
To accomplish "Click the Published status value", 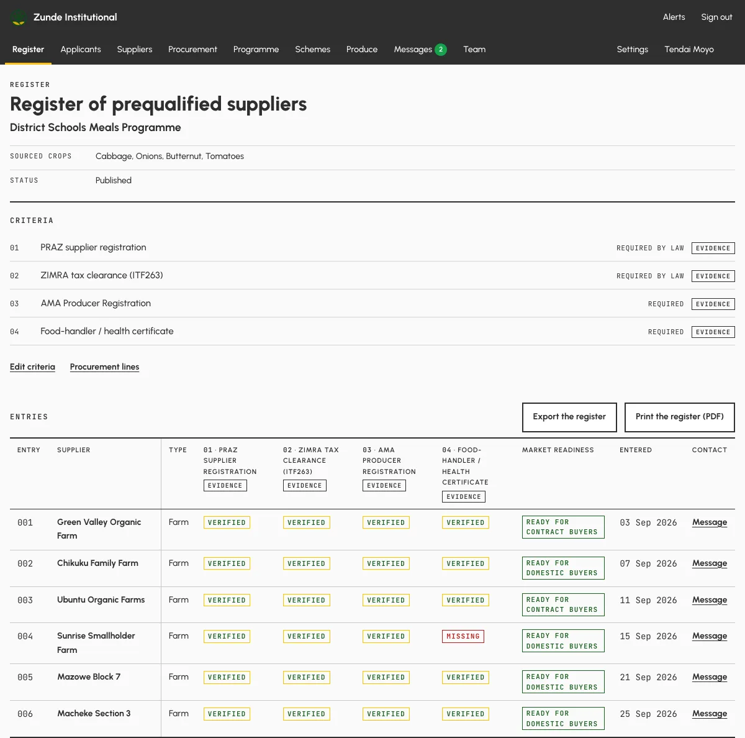I will click(114, 181).
